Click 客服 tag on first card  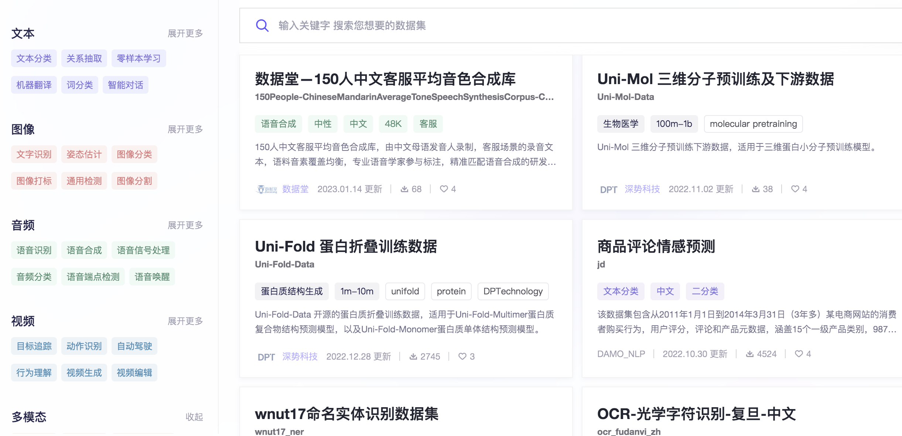(x=428, y=124)
